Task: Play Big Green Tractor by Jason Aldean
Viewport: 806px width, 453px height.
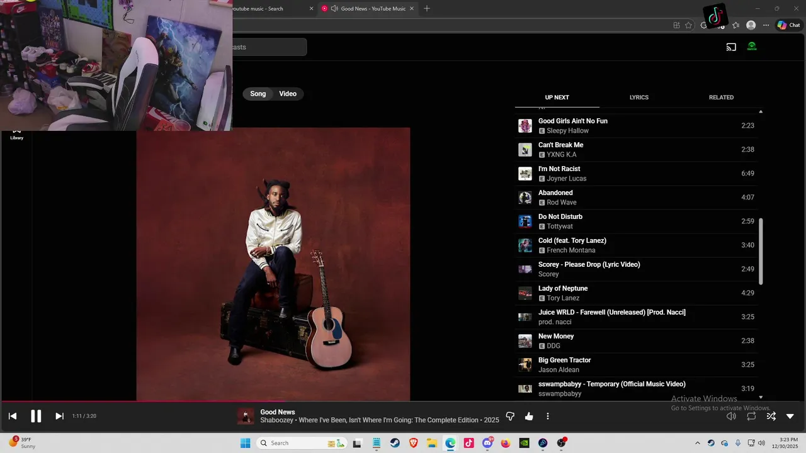Action: (636, 365)
